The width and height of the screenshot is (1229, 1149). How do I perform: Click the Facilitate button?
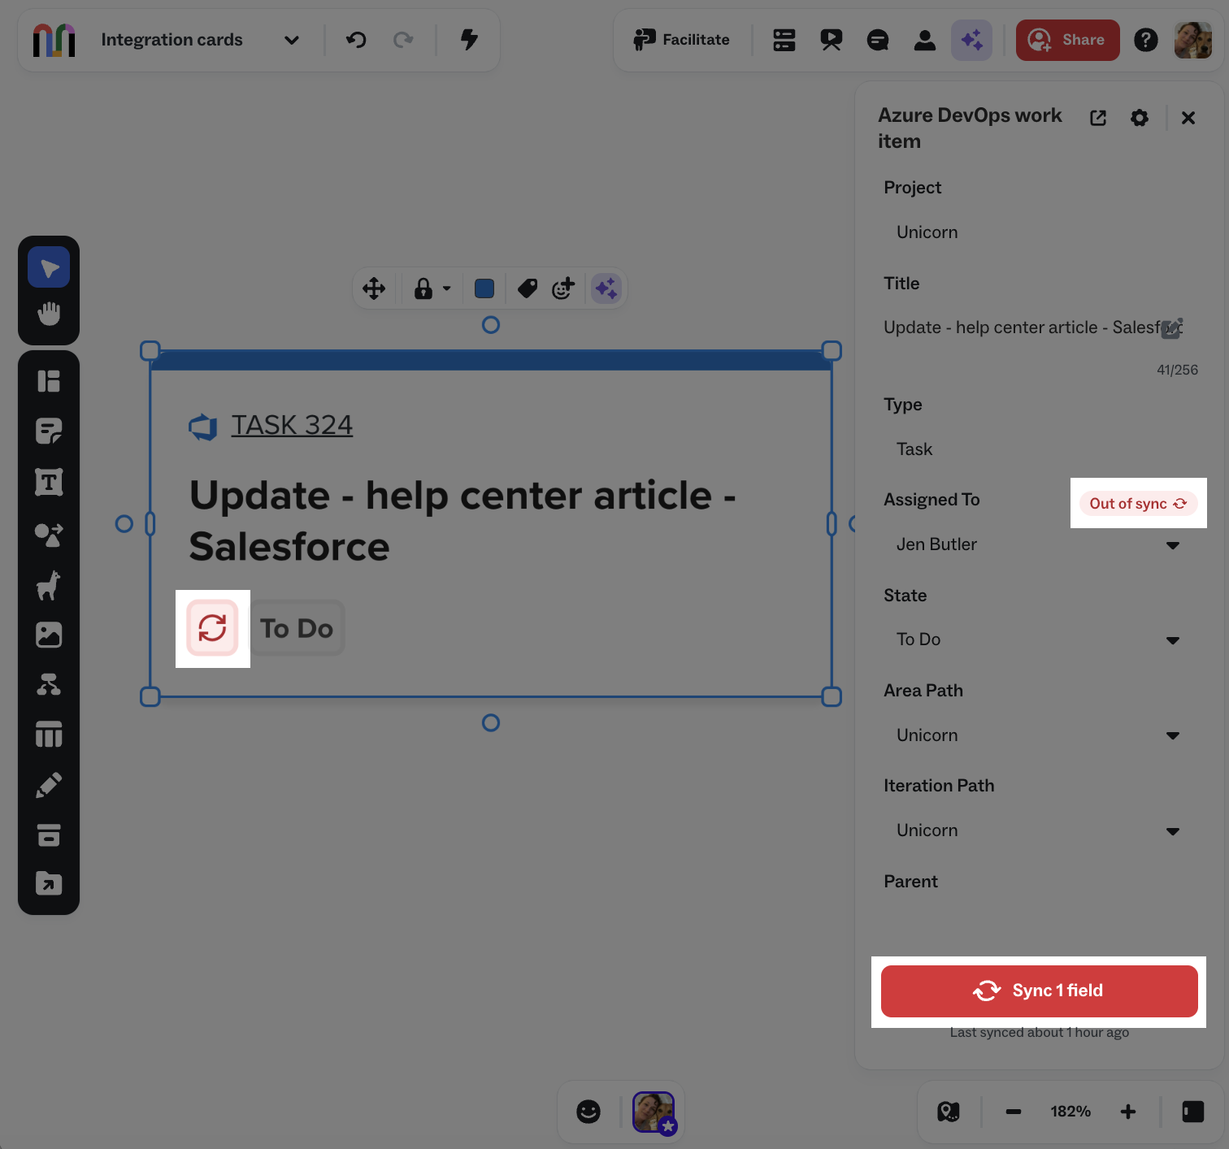coord(682,40)
